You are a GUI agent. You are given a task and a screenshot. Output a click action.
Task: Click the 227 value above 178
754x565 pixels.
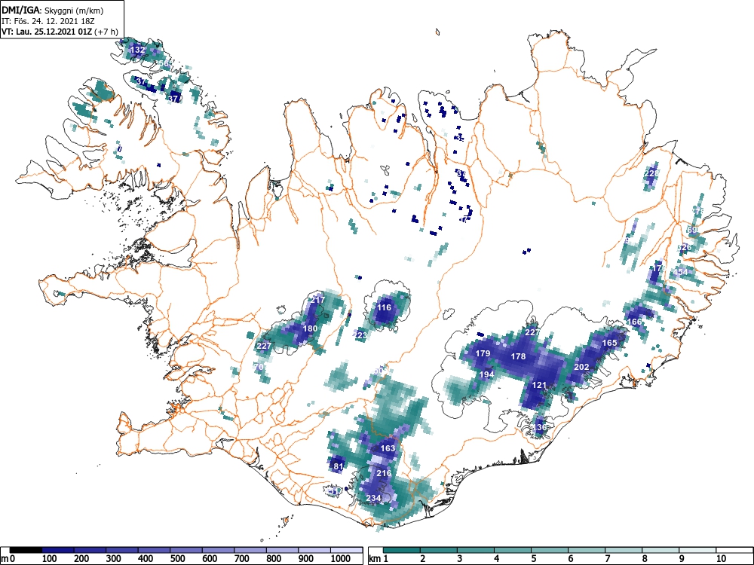[x=532, y=332]
